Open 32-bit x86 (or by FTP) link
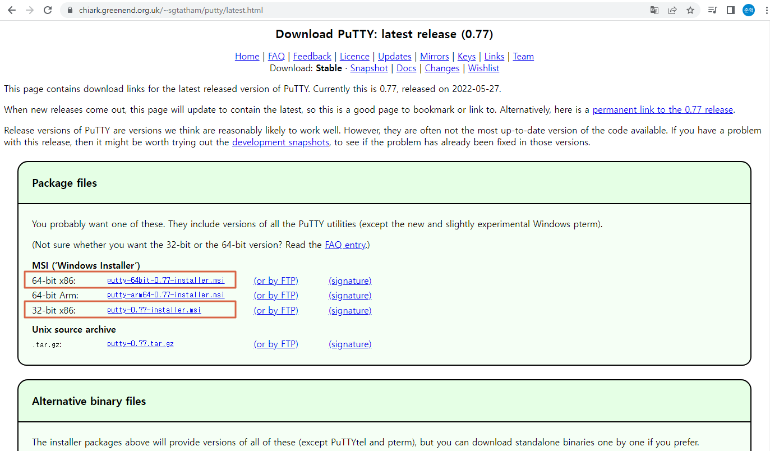 tap(276, 310)
